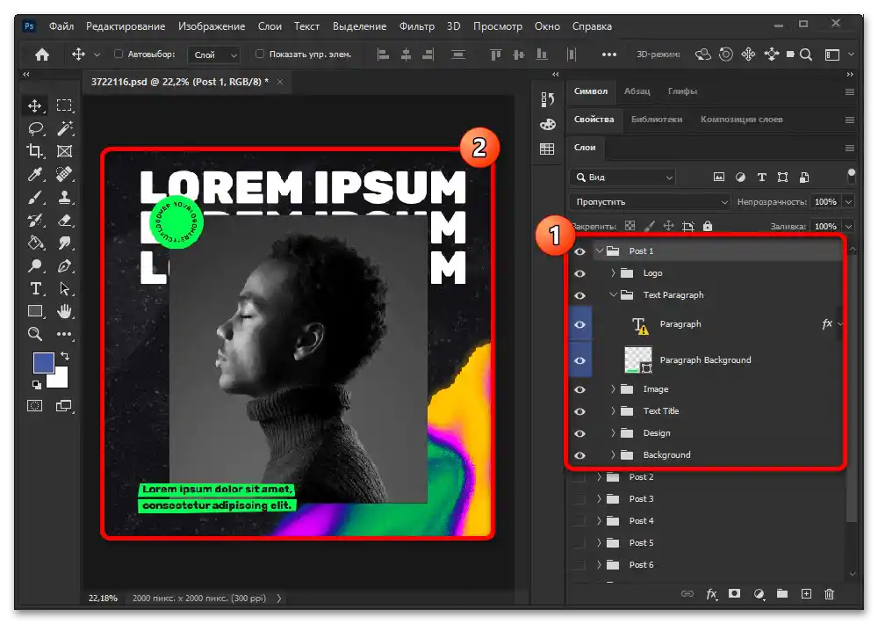Toggle Quick Mask mode icon
Image resolution: width=878 pixels, height=624 pixels.
pos(35,405)
